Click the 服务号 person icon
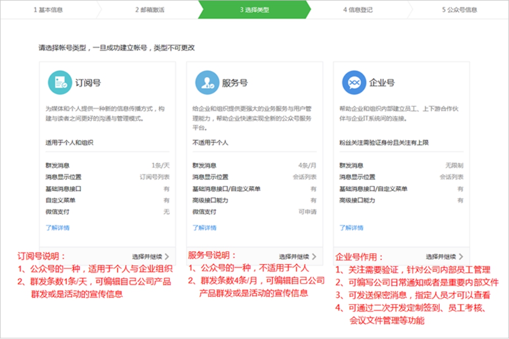The image size is (509, 339). (x=206, y=82)
